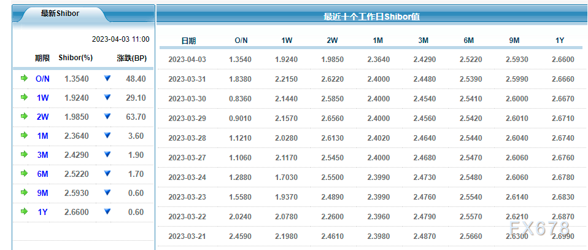Image resolution: width=588 pixels, height=250 pixels.
Task: Click the 最近十个工作日Shibor值 header title
Action: [371, 17]
